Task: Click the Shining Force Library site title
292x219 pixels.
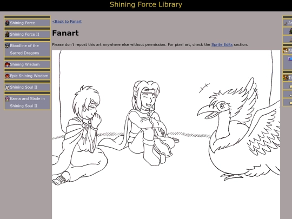Action: (146, 5)
